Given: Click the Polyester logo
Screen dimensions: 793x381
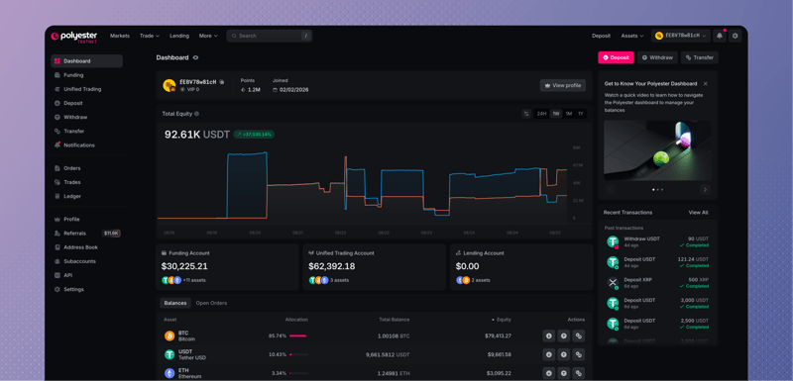Looking at the screenshot, I should click(73, 37).
